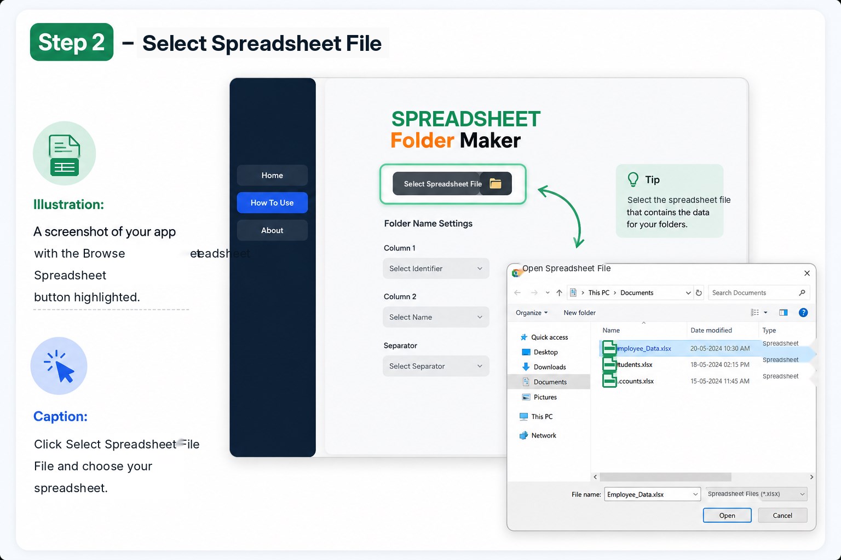
Task: Select Desktop in navigation pane
Action: [540, 352]
